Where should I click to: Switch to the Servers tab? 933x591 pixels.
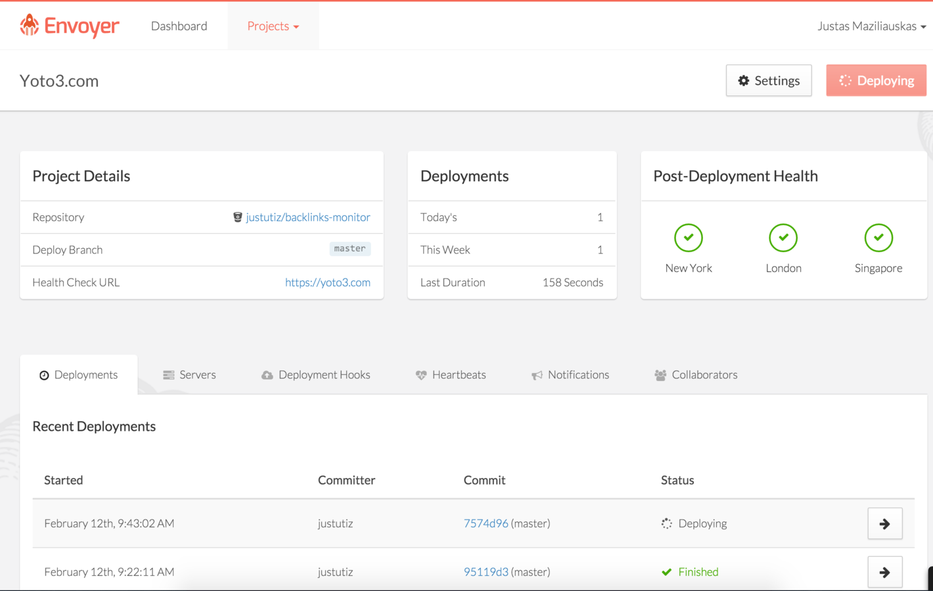click(189, 374)
